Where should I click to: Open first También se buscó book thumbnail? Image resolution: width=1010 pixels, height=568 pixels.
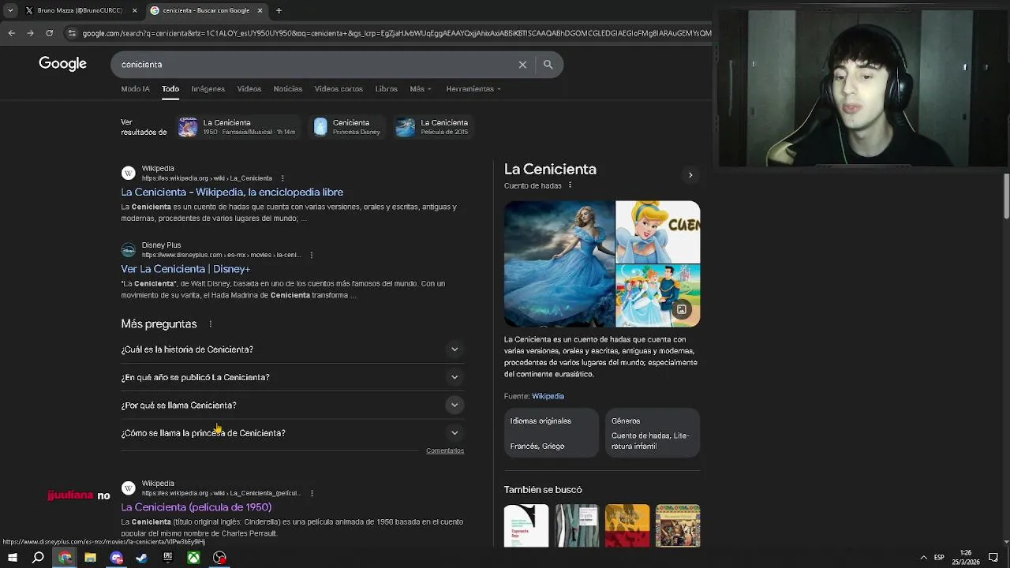pos(526,525)
